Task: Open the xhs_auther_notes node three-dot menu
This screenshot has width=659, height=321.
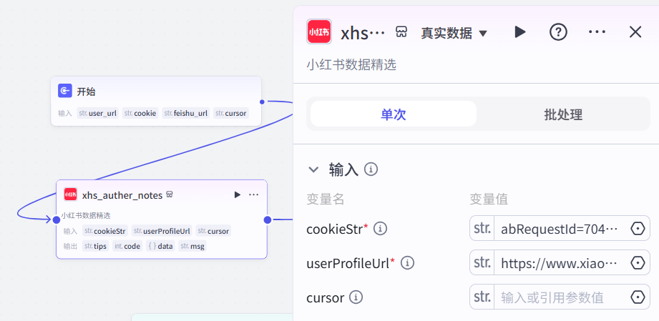Action: [x=253, y=194]
